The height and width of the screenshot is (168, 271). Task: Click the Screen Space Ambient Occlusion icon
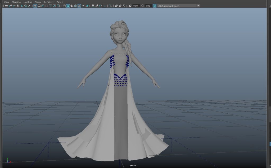pyautogui.click(x=93, y=6)
